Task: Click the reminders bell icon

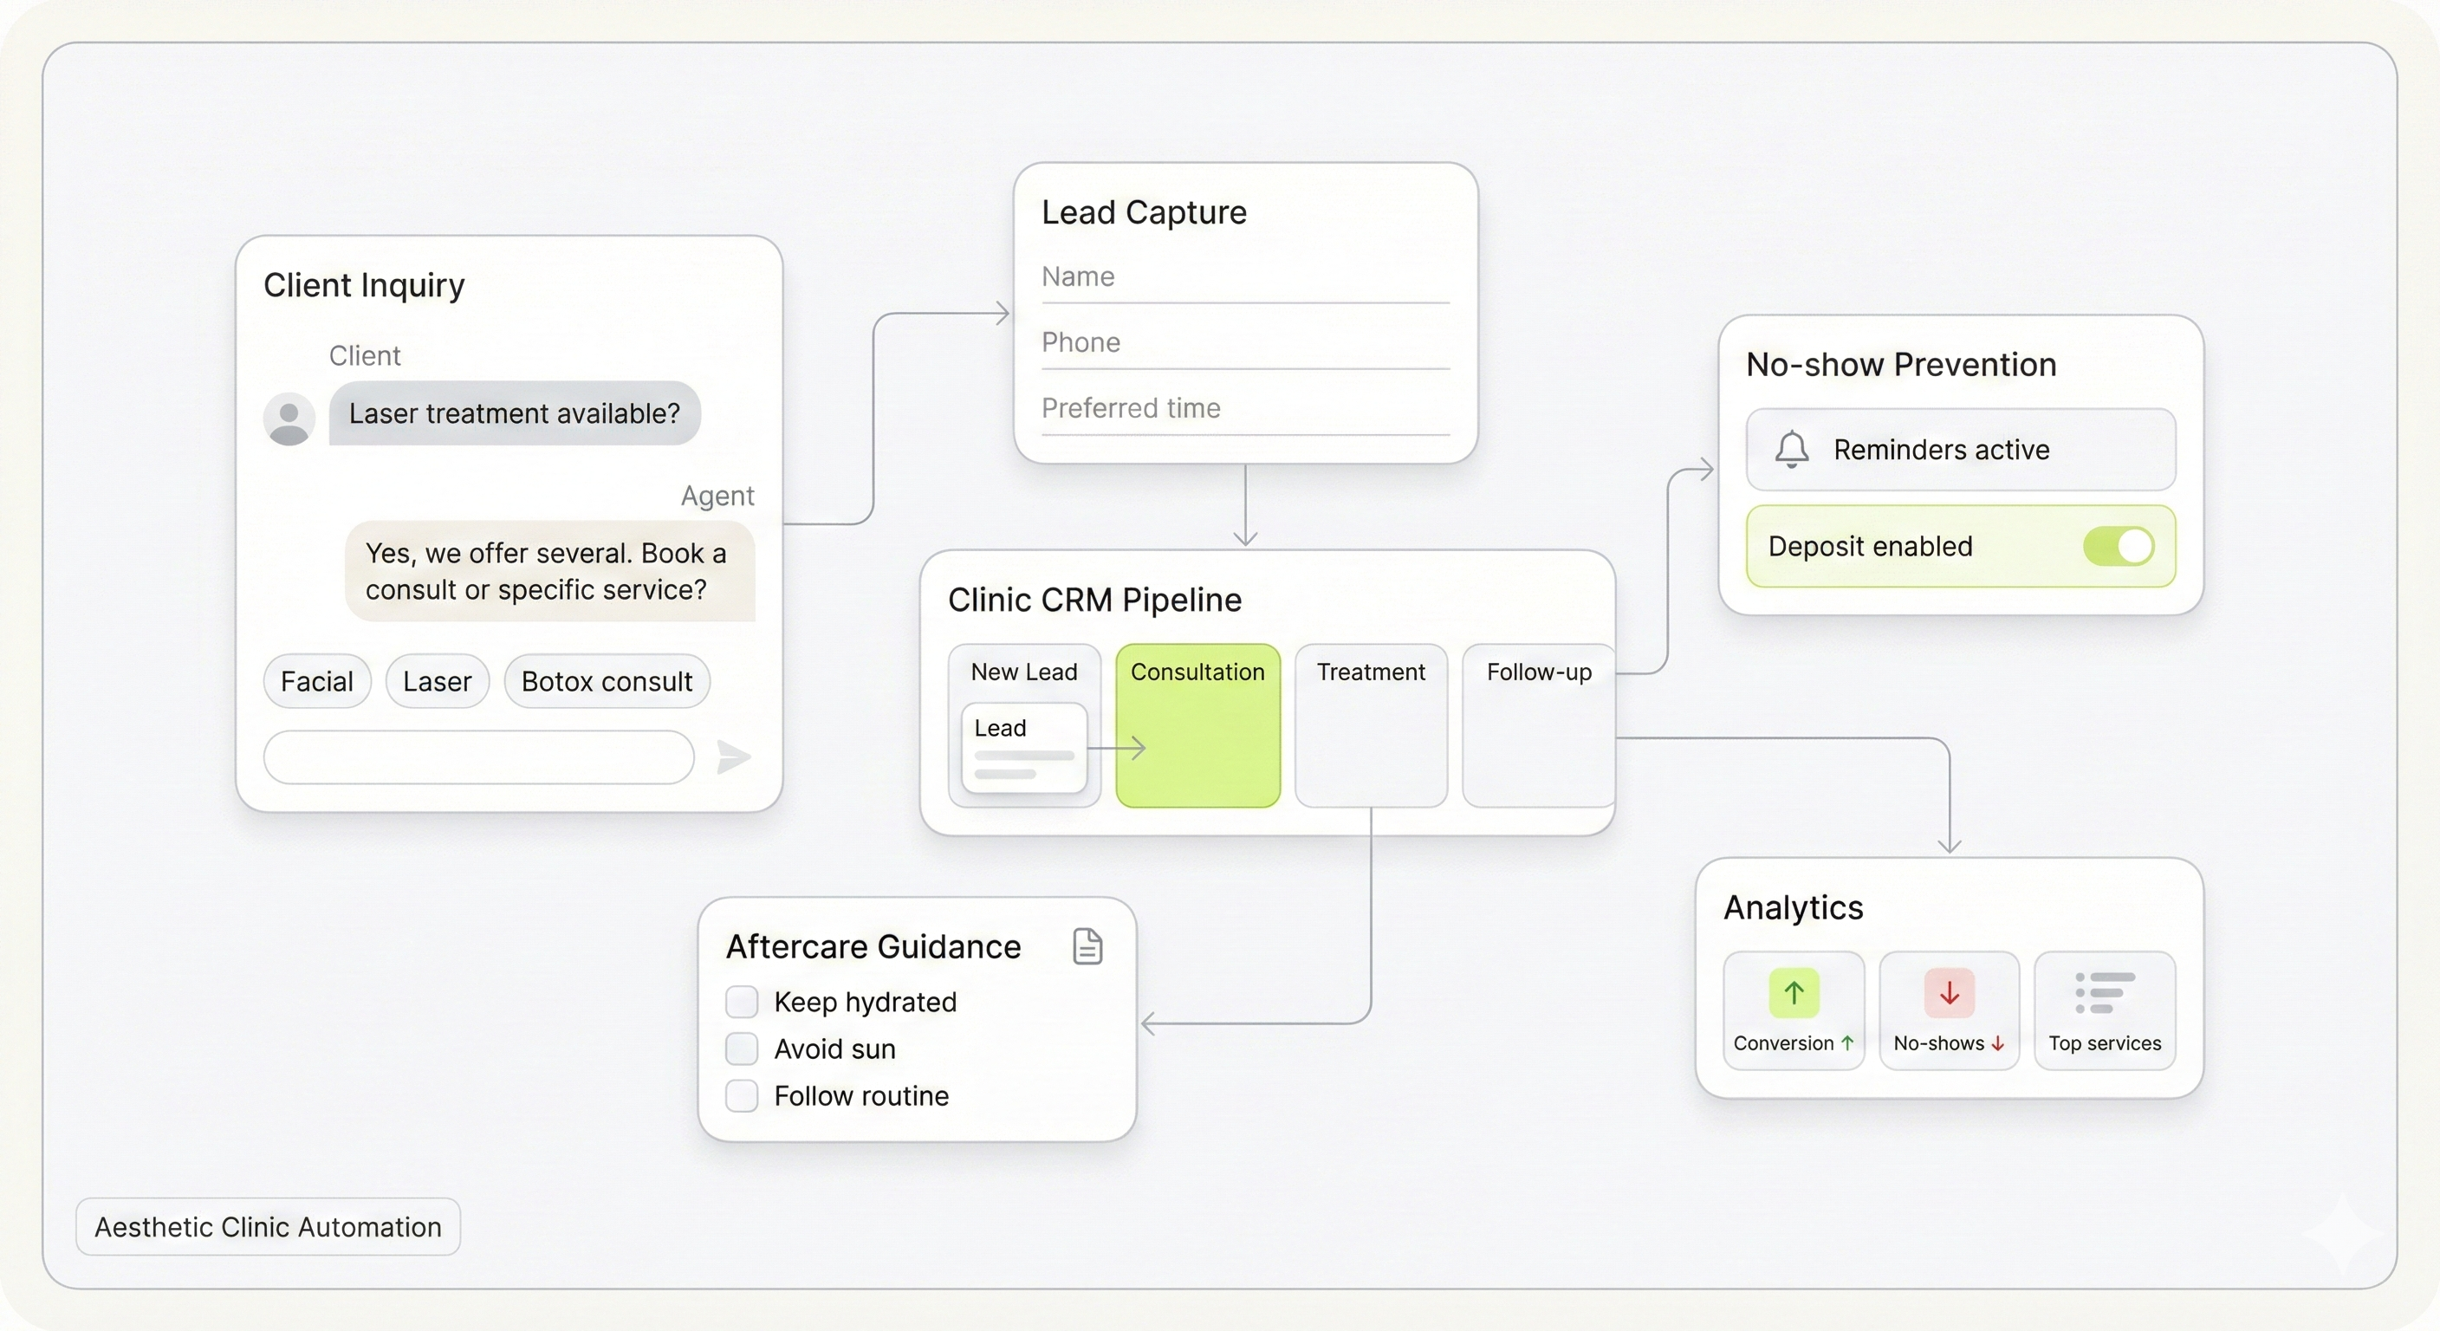Action: pos(1791,450)
